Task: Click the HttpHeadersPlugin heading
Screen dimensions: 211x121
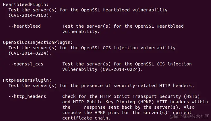Action: pyautogui.click(x=27, y=80)
